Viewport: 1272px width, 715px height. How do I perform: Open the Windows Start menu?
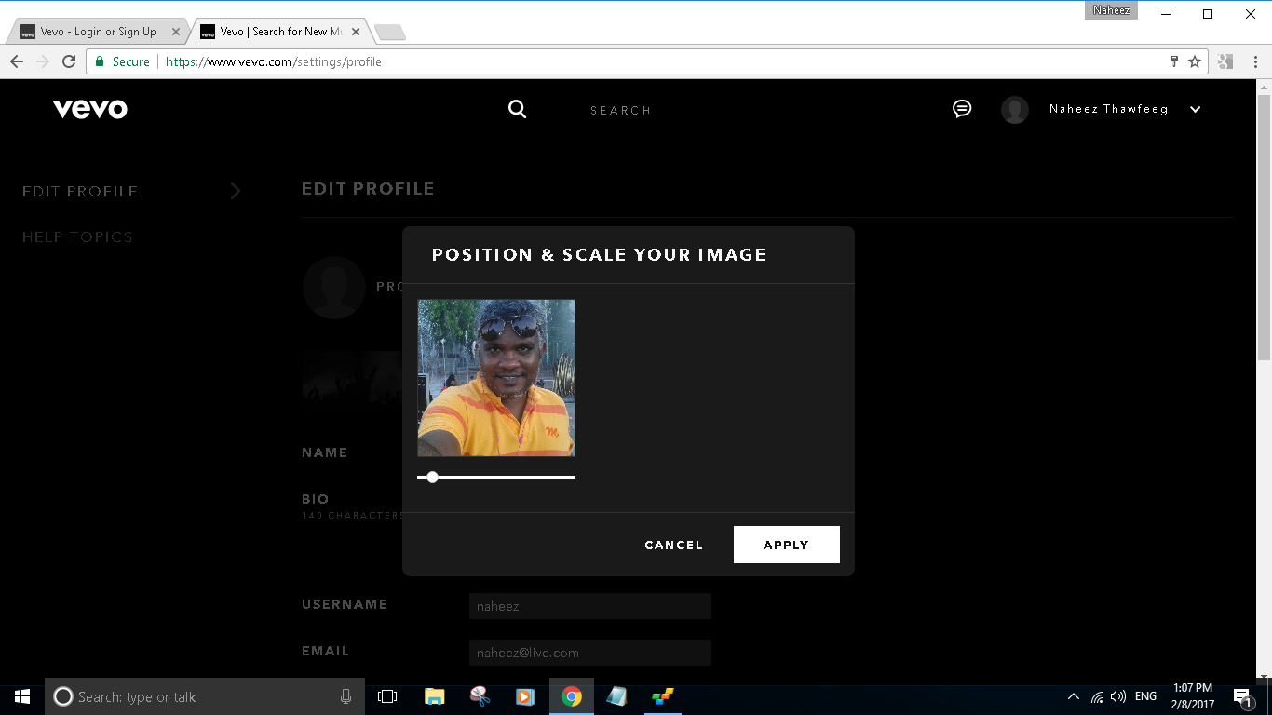point(22,696)
